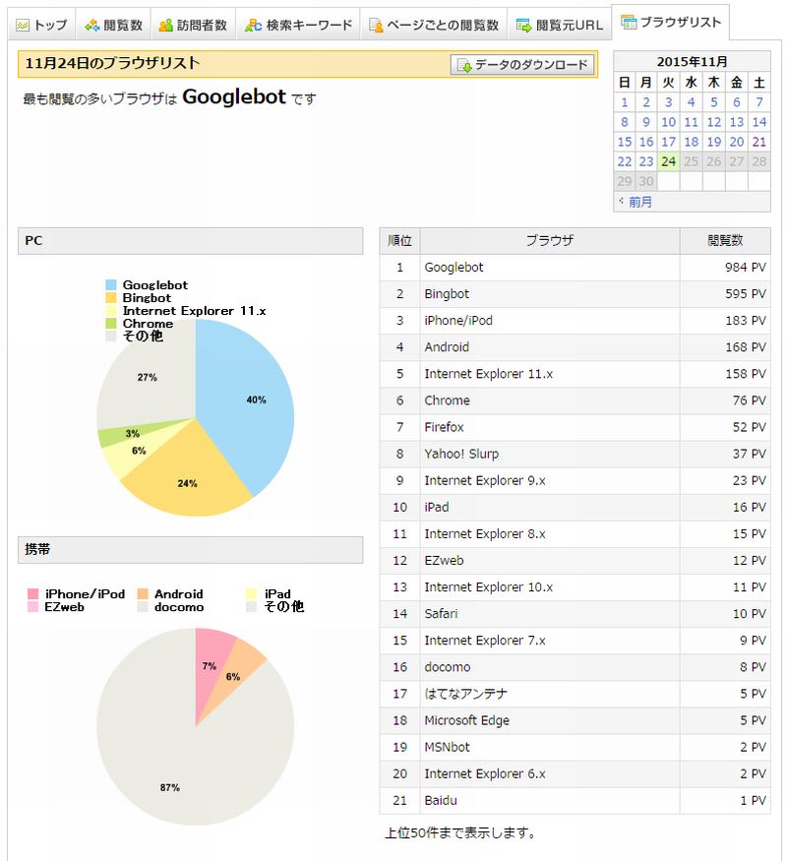This screenshot has height=861, width=787.
Task: Click the Bingbot row in browser table
Action: (x=575, y=294)
